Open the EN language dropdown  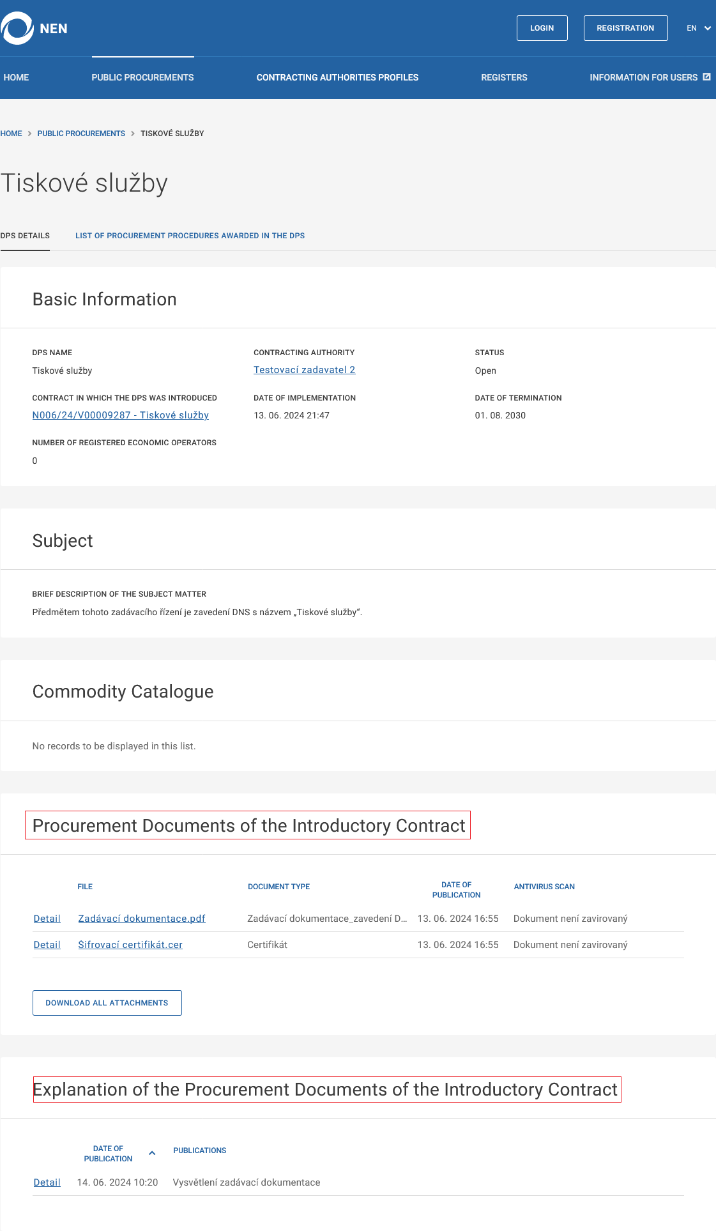point(698,28)
